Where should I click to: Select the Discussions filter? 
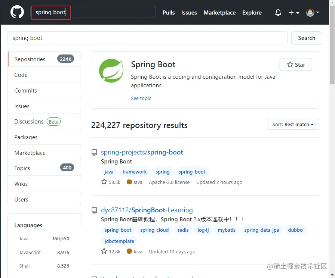(44, 122)
